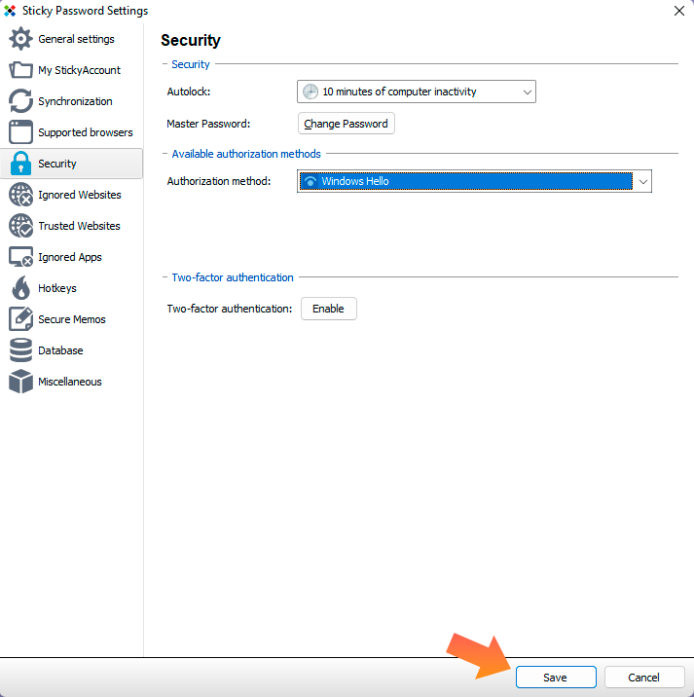This screenshot has width=694, height=697.
Task: Click the Change Password button
Action: tap(346, 123)
